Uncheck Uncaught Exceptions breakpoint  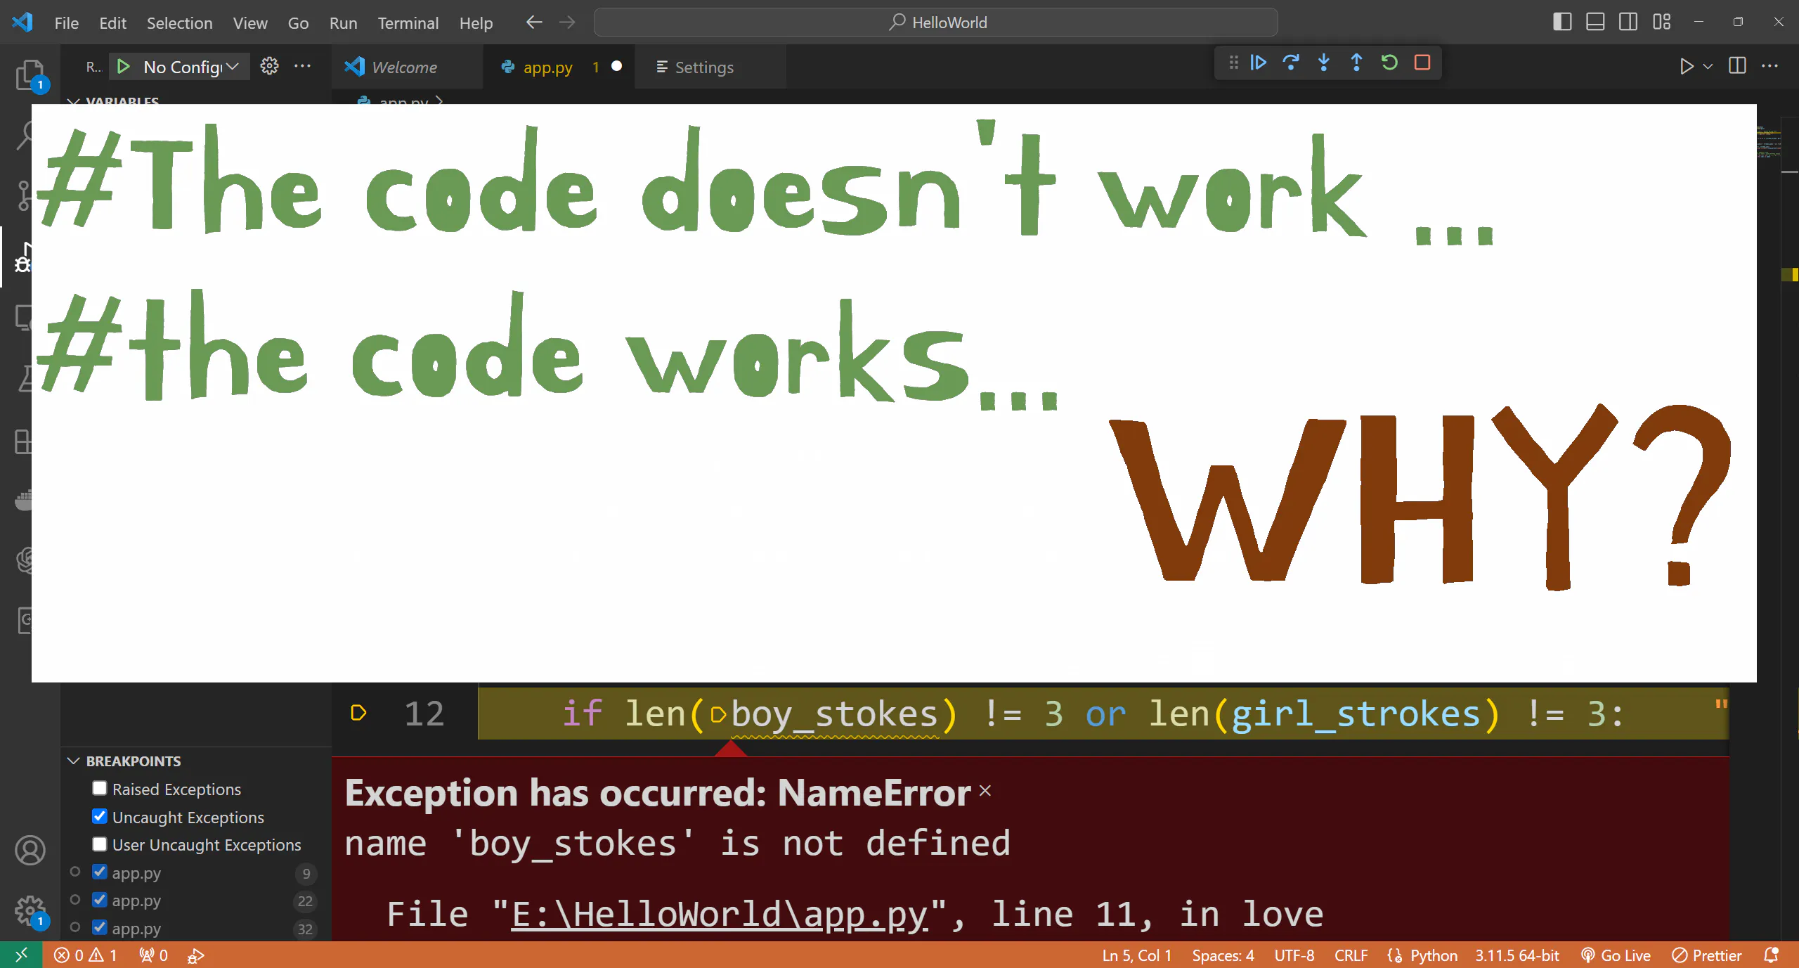coord(100,817)
